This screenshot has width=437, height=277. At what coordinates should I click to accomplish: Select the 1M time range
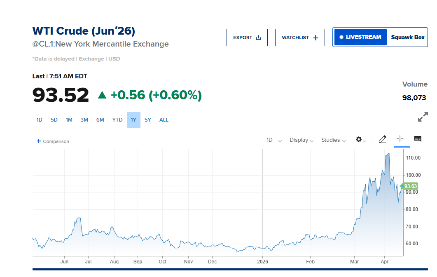69,120
